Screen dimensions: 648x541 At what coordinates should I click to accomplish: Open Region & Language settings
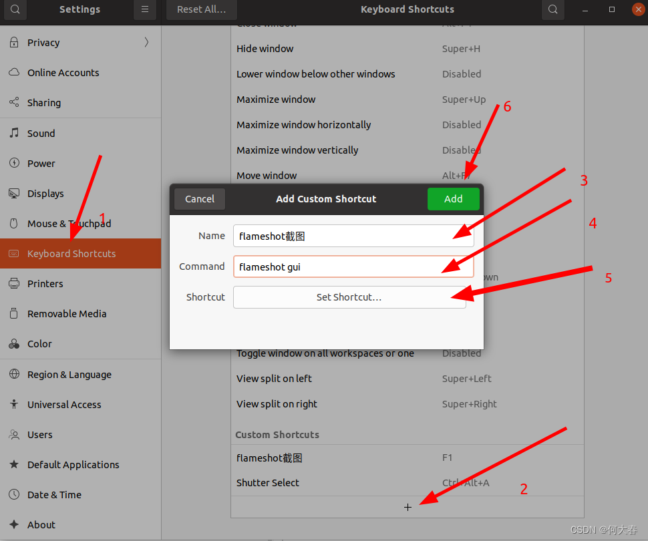tap(81, 375)
